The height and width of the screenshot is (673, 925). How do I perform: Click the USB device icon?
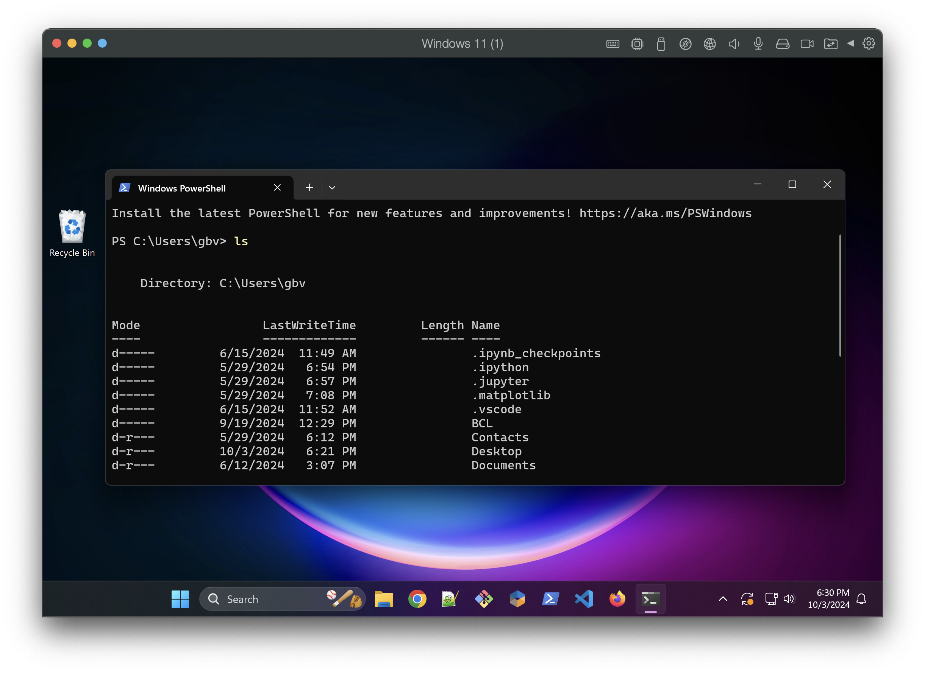click(x=661, y=44)
